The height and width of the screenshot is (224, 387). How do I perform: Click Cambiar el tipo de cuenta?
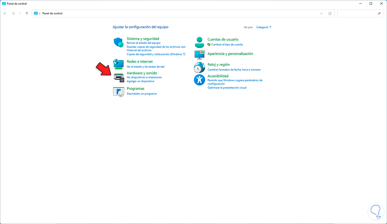[227, 44]
